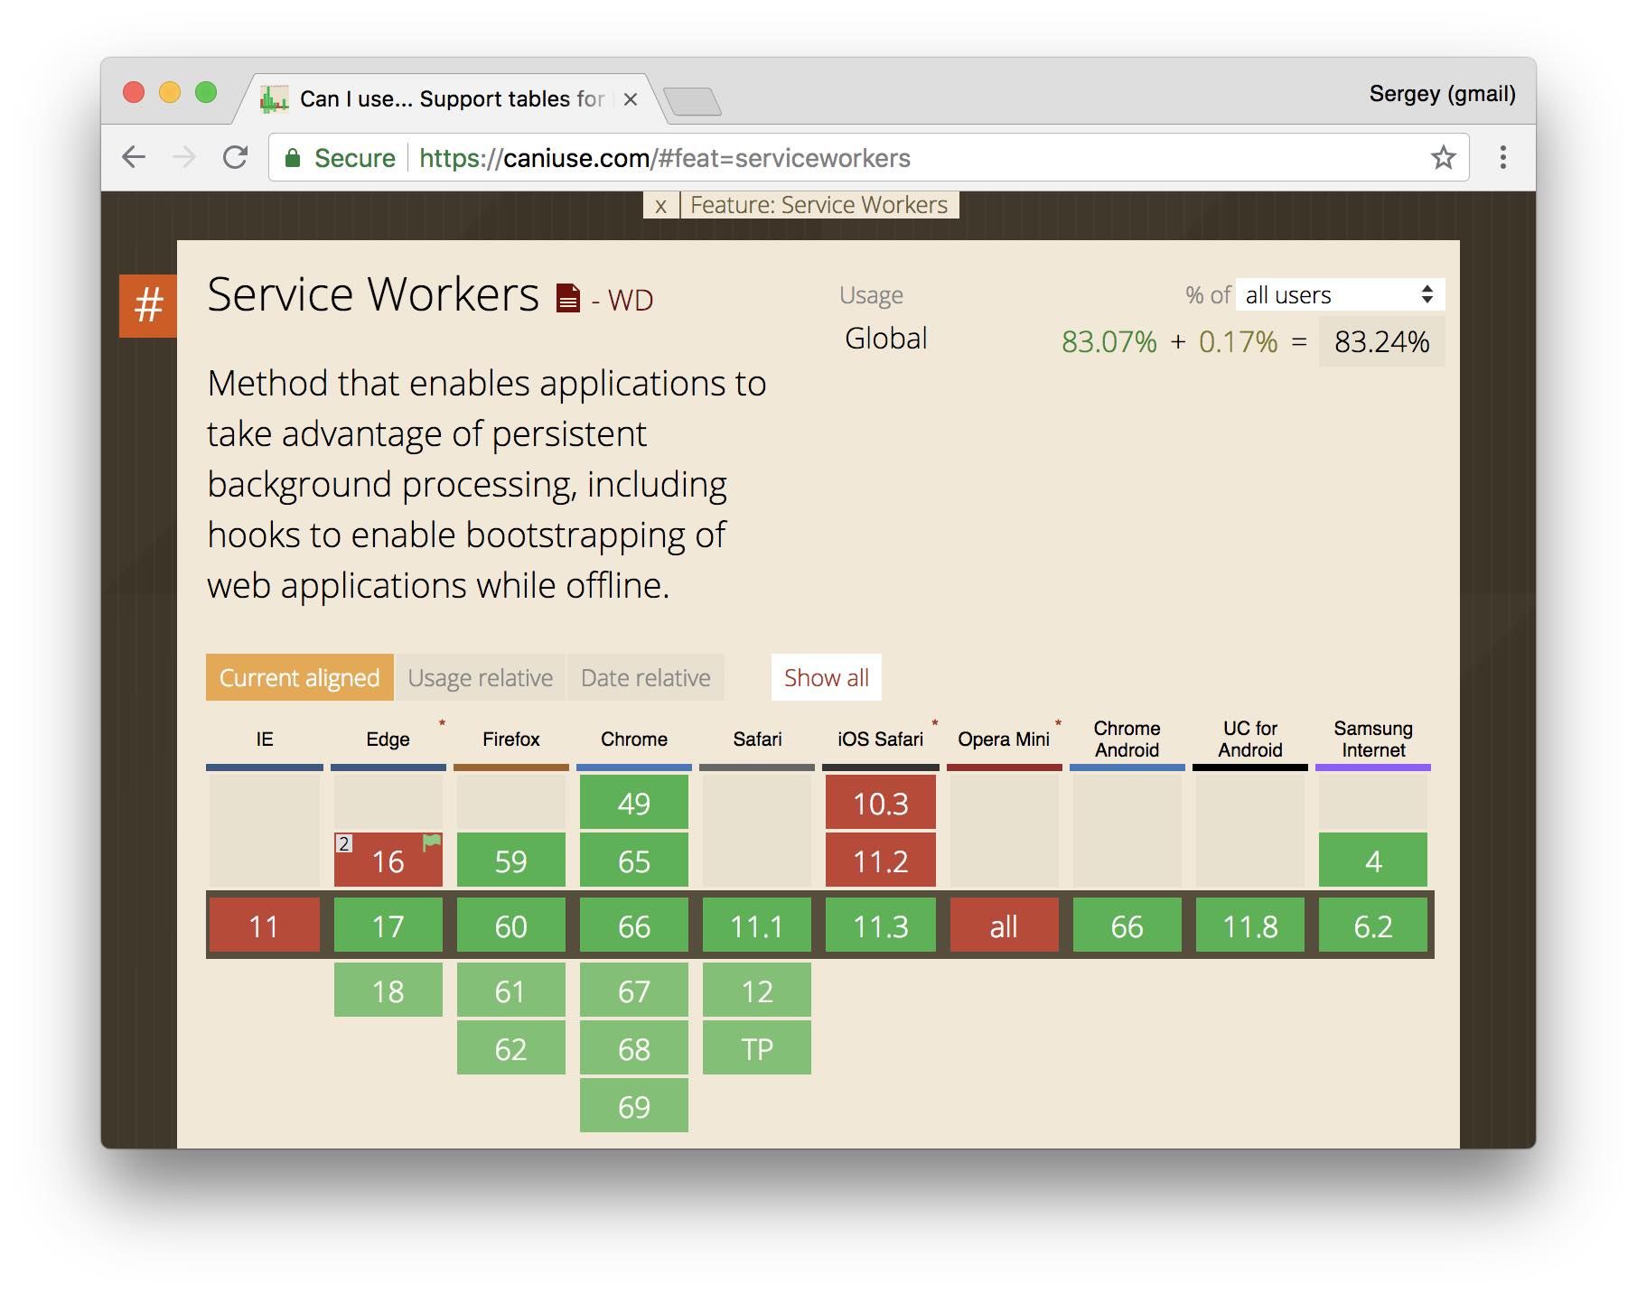The image size is (1637, 1293).
Task: Select the Chrome 69 cell
Action: tap(634, 1106)
